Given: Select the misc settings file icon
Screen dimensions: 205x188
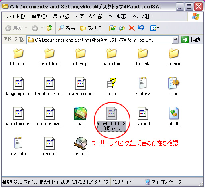Looking at the screenshot, I should tap(174, 83).
